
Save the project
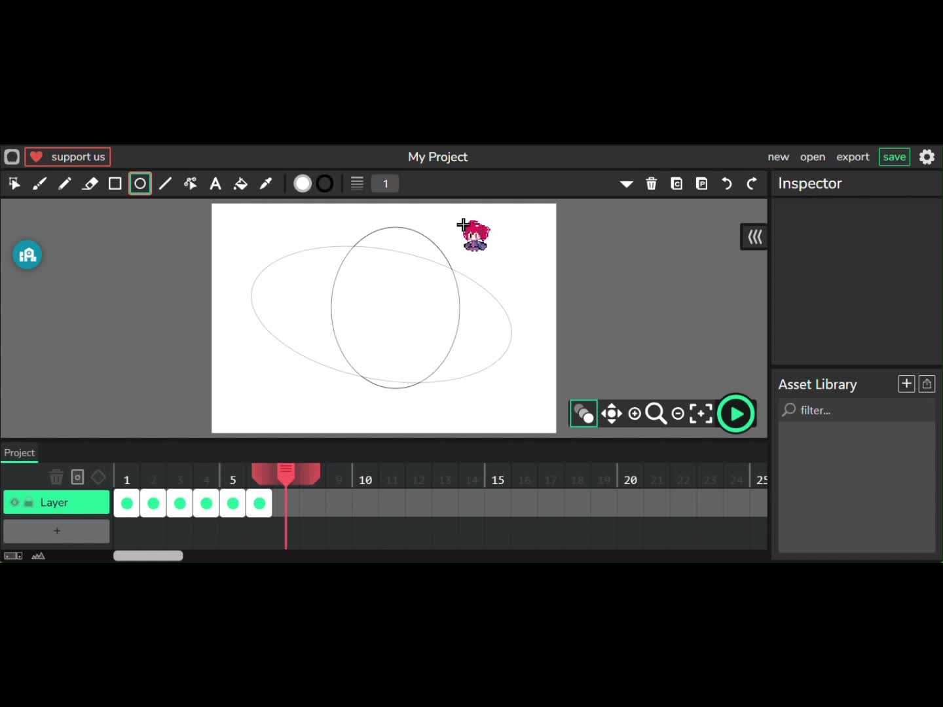895,157
